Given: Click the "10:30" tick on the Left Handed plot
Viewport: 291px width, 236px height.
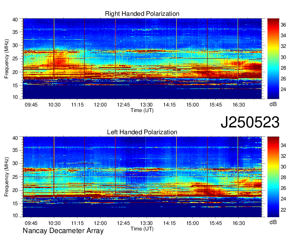Looking at the screenshot, I should (54, 223).
